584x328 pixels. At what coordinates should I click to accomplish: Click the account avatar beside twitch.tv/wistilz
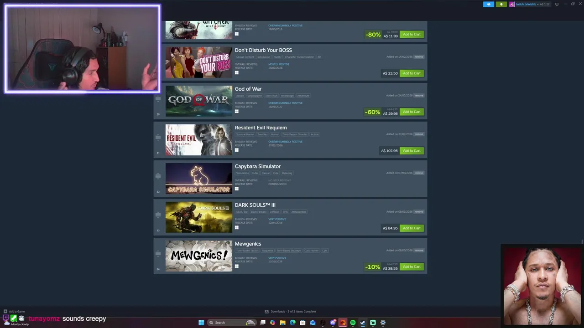(512, 4)
